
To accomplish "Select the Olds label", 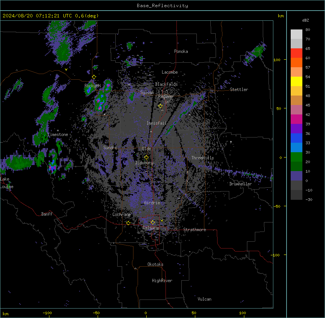I will 146,149.
